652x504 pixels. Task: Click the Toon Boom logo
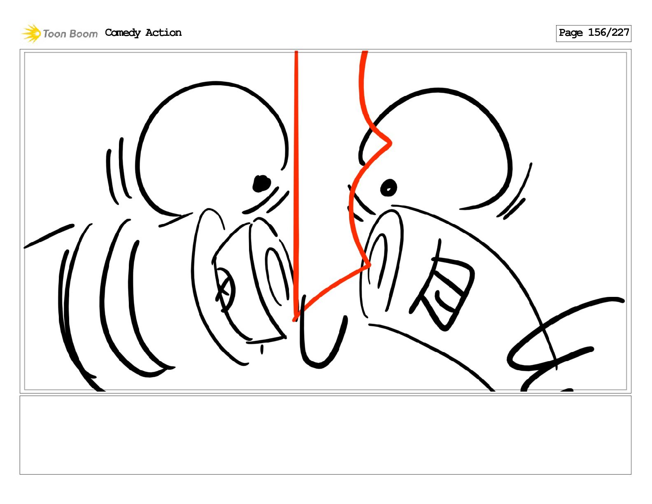pyautogui.click(x=60, y=33)
